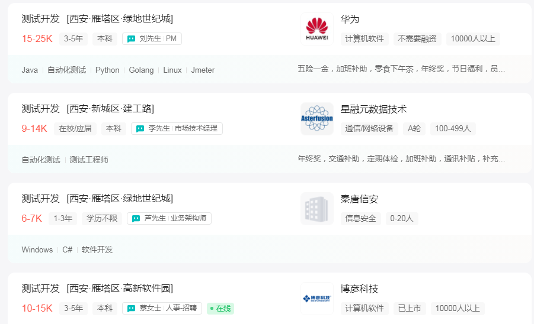Click the Windows skill keyword
Screen dimensions: 534x324
tap(37, 250)
